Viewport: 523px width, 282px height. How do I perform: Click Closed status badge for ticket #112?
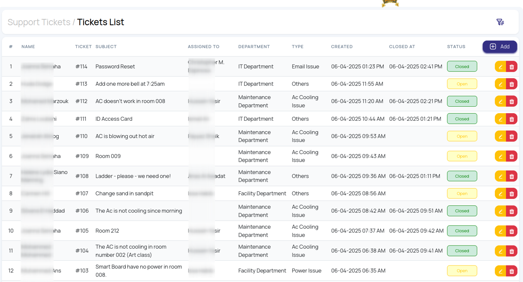click(x=462, y=101)
